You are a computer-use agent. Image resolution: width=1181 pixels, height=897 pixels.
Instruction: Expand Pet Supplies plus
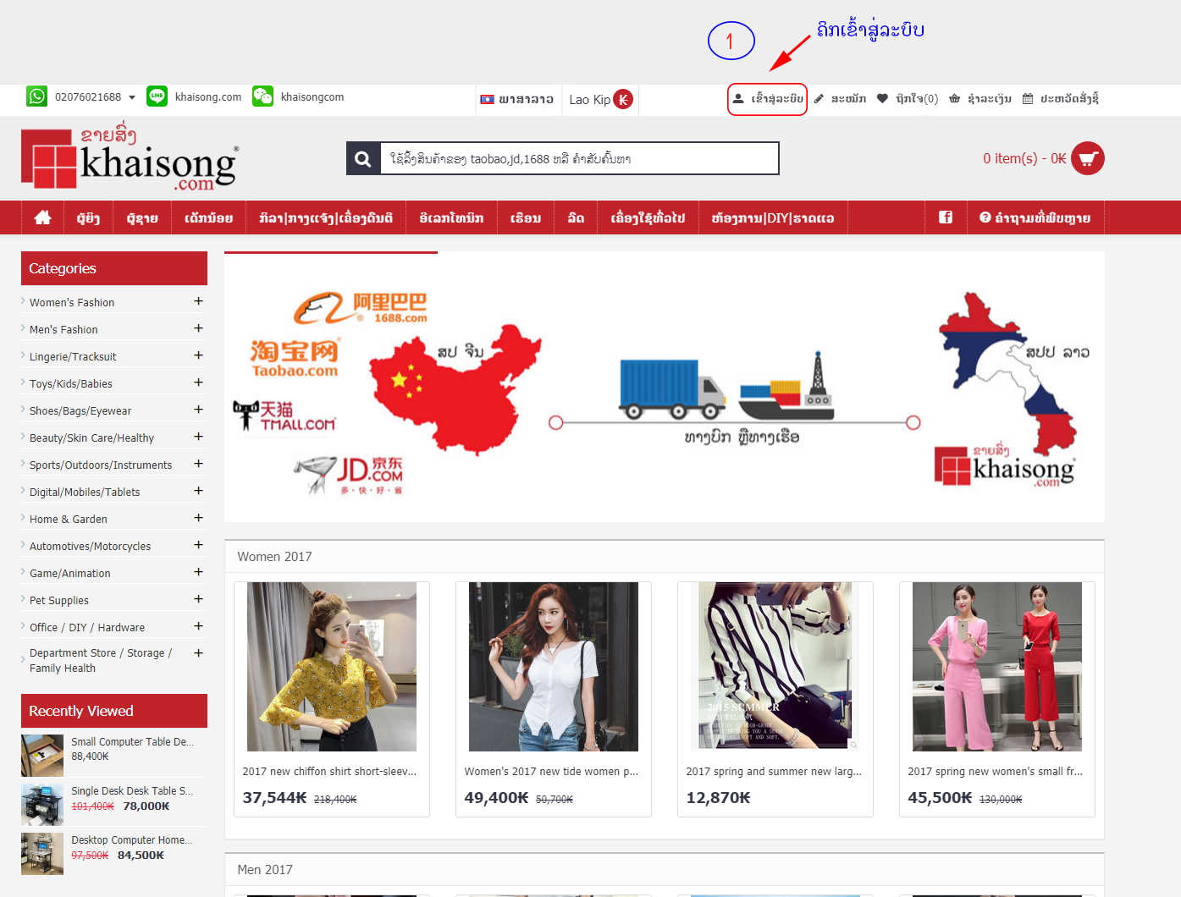pyautogui.click(x=198, y=599)
